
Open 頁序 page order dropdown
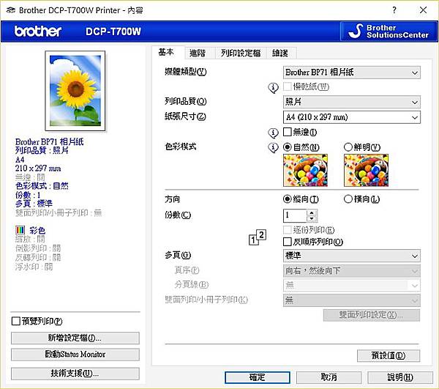tap(352, 271)
